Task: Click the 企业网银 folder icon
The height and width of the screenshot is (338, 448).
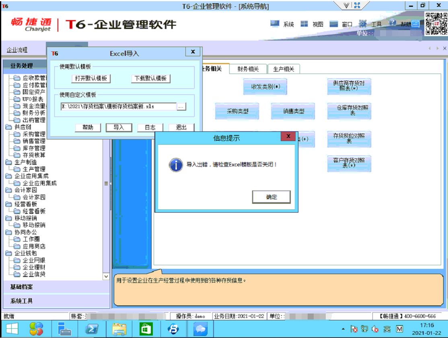Action: (17, 260)
